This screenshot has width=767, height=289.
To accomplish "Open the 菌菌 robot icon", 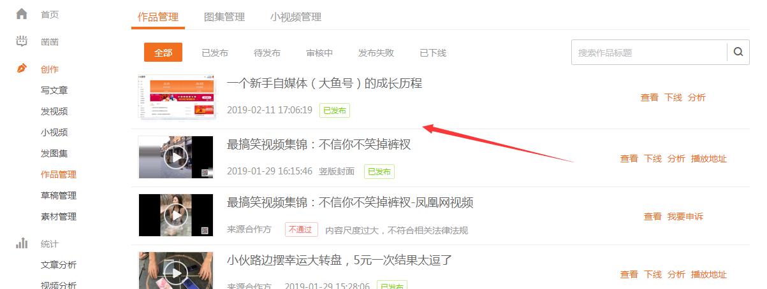I will [x=22, y=41].
